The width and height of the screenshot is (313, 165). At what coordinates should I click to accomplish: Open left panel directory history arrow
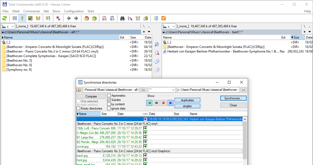(x=149, y=32)
